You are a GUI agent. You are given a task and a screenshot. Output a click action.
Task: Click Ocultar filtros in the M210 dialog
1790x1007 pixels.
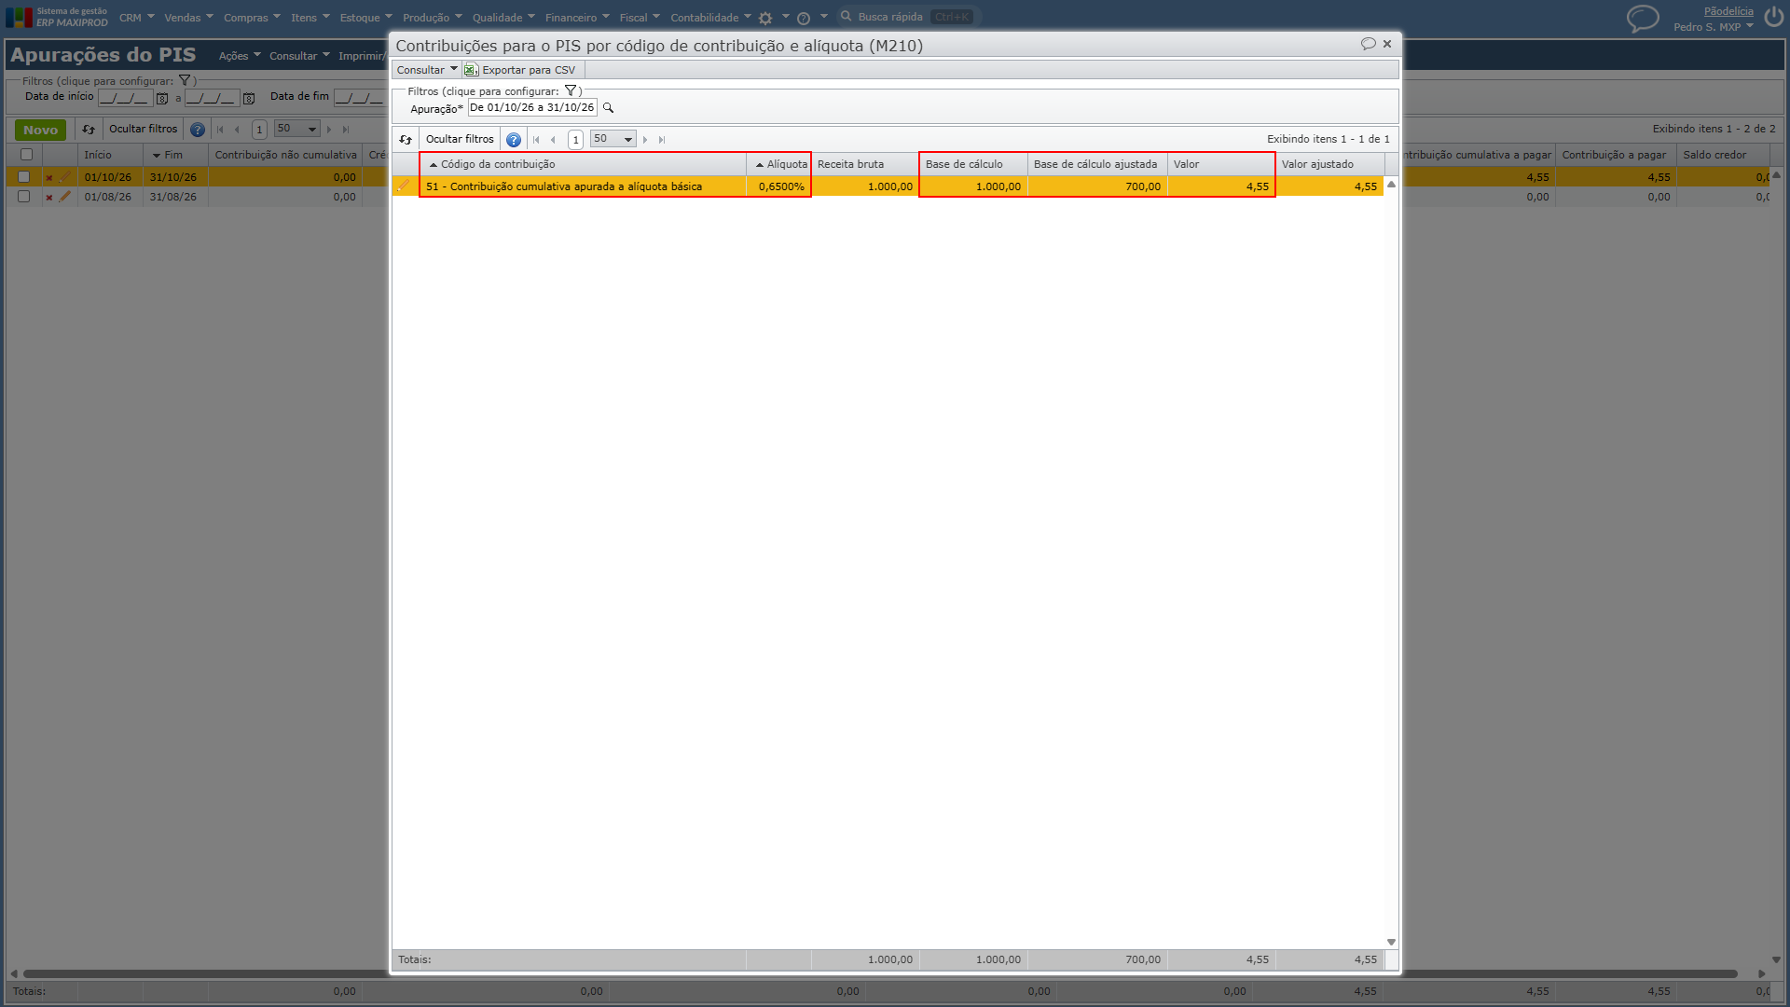460,139
